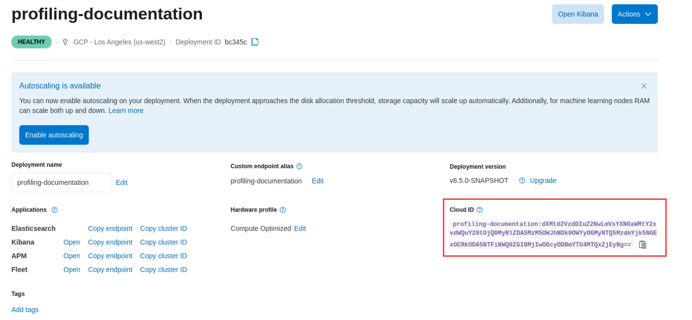Copy the Elasticsearch endpoint

110,228
